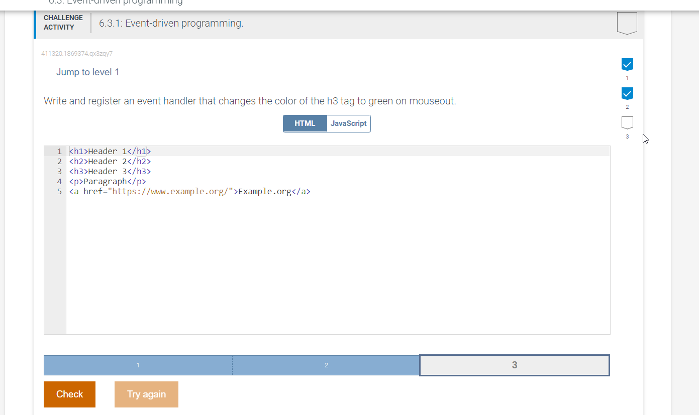Click line number 3 in gutter
699x415 pixels.
click(x=59, y=171)
